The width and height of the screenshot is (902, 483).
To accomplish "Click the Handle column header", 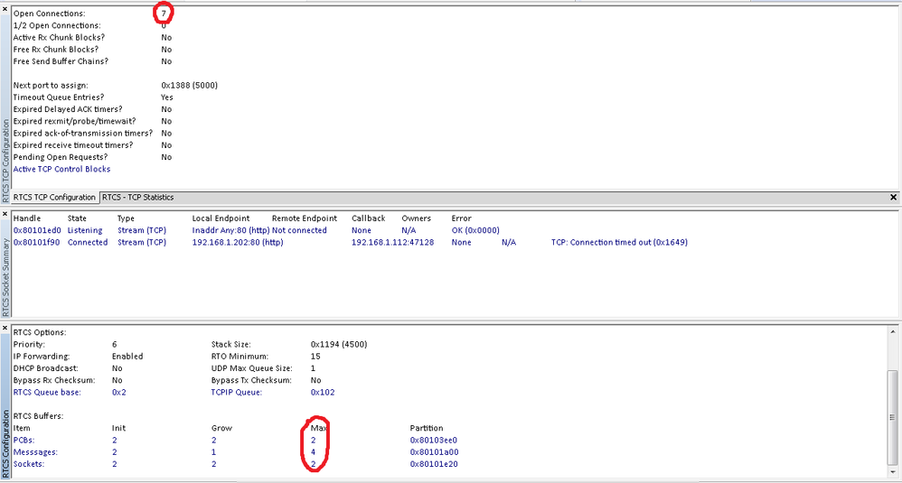I will [x=27, y=218].
